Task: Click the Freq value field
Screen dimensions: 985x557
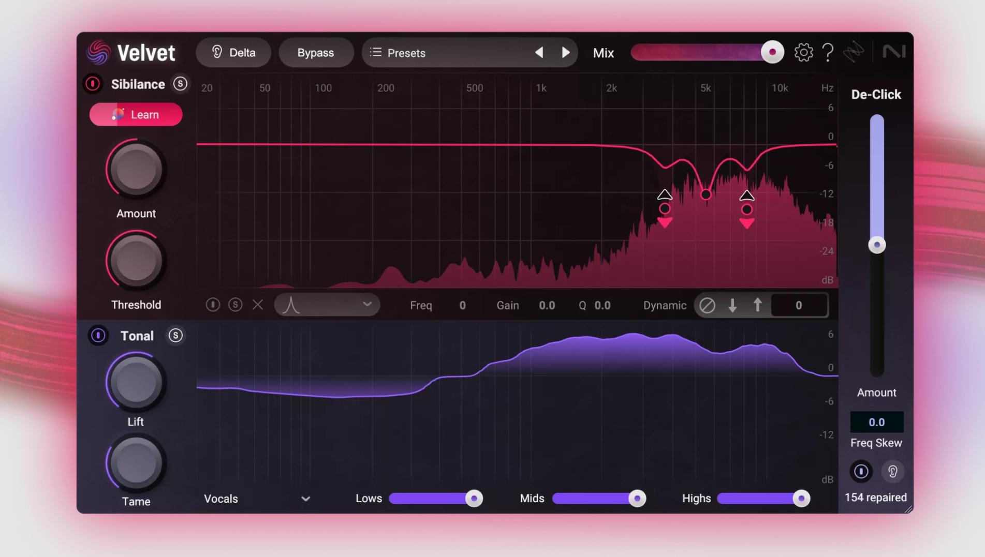Action: pos(462,306)
